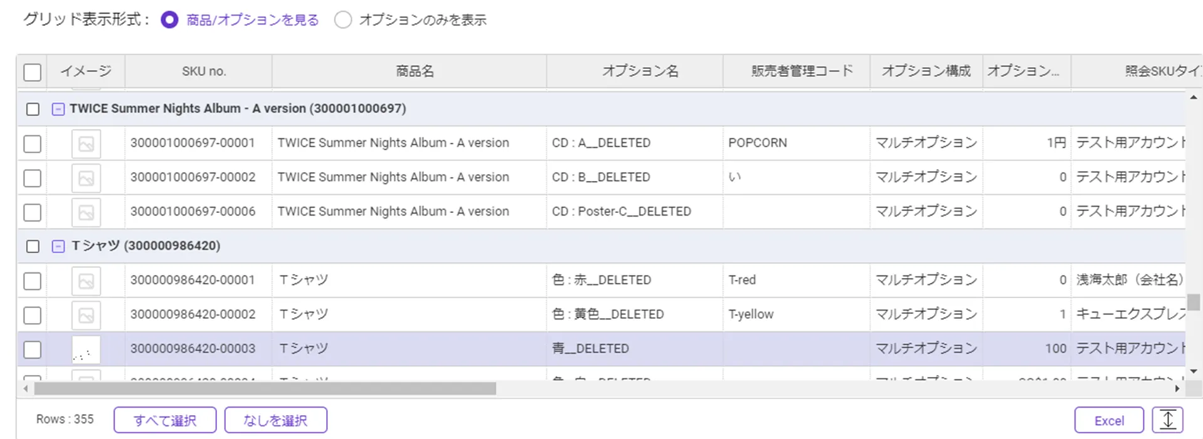Collapse the TWICE Summer Nights Album group

(x=58, y=109)
